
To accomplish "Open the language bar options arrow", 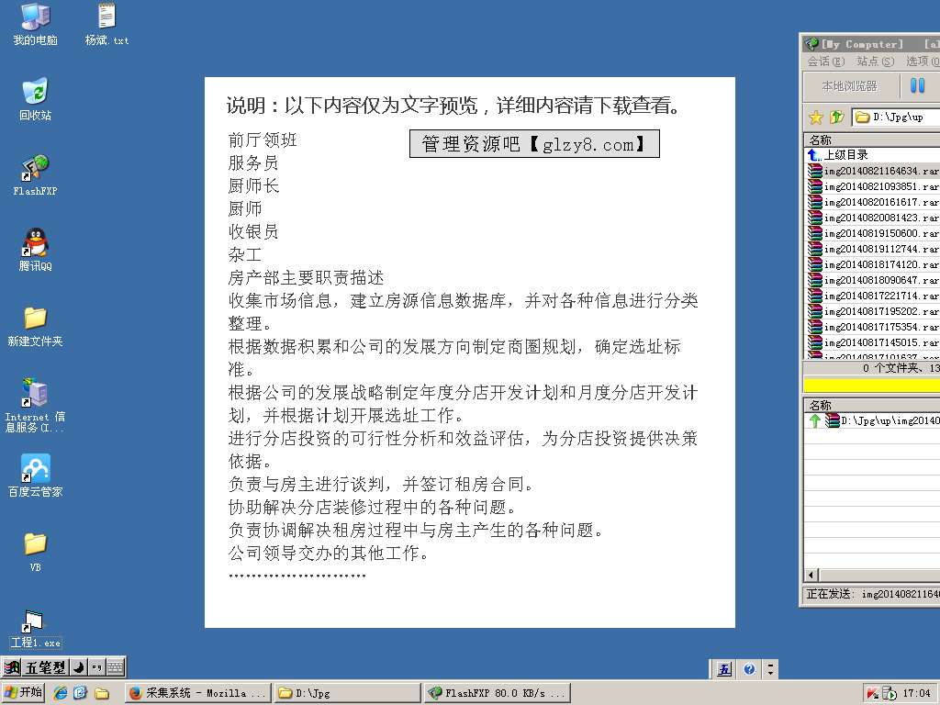I will (x=770, y=669).
